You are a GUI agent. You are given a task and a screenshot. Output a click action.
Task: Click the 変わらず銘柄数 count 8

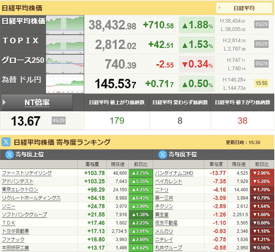point(180,121)
